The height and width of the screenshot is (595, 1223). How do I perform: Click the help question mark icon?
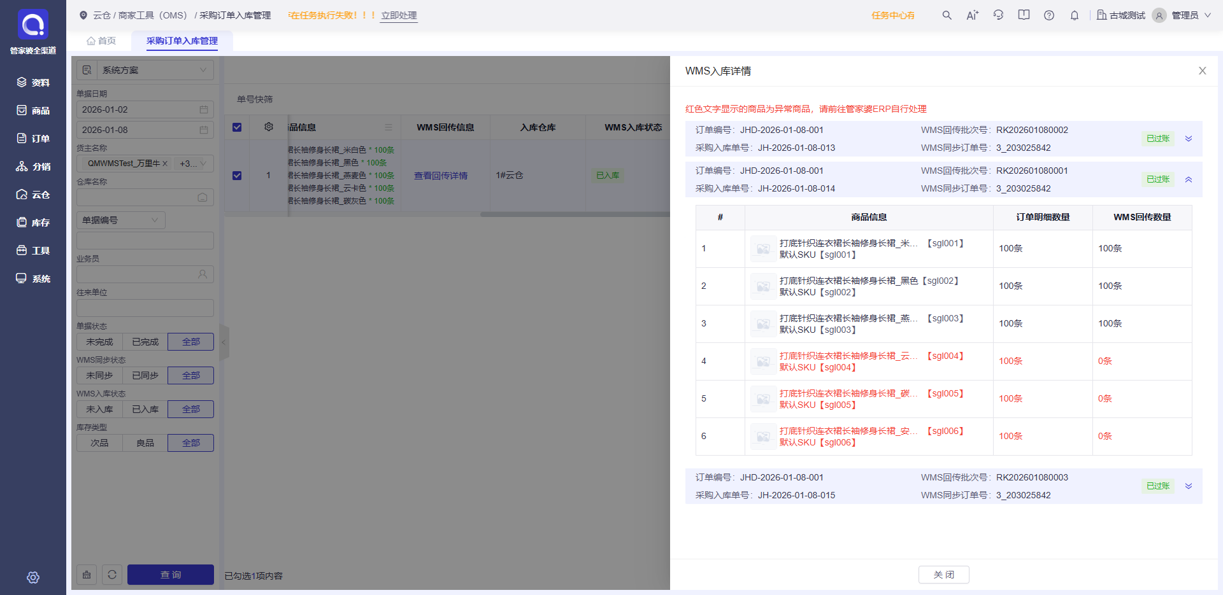(x=1049, y=15)
